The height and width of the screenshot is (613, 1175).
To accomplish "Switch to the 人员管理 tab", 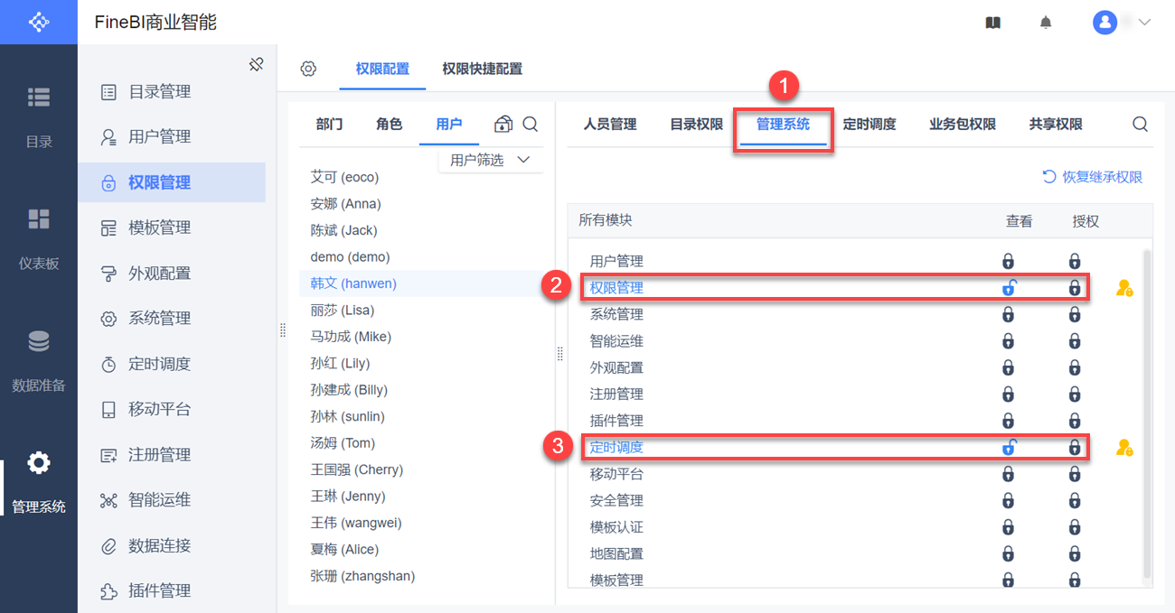I will tap(610, 125).
